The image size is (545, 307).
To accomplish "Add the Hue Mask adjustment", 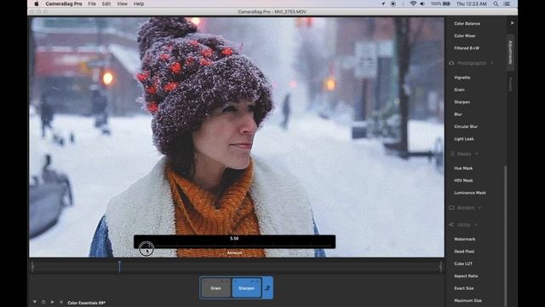I will pos(463,168).
